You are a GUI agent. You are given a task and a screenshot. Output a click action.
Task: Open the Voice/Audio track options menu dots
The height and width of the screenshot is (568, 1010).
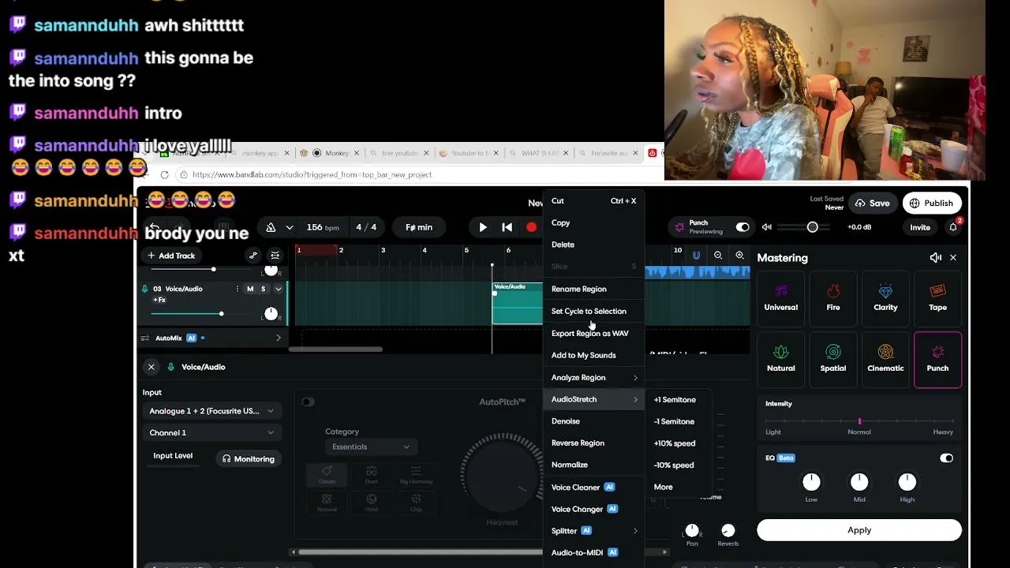(x=237, y=289)
